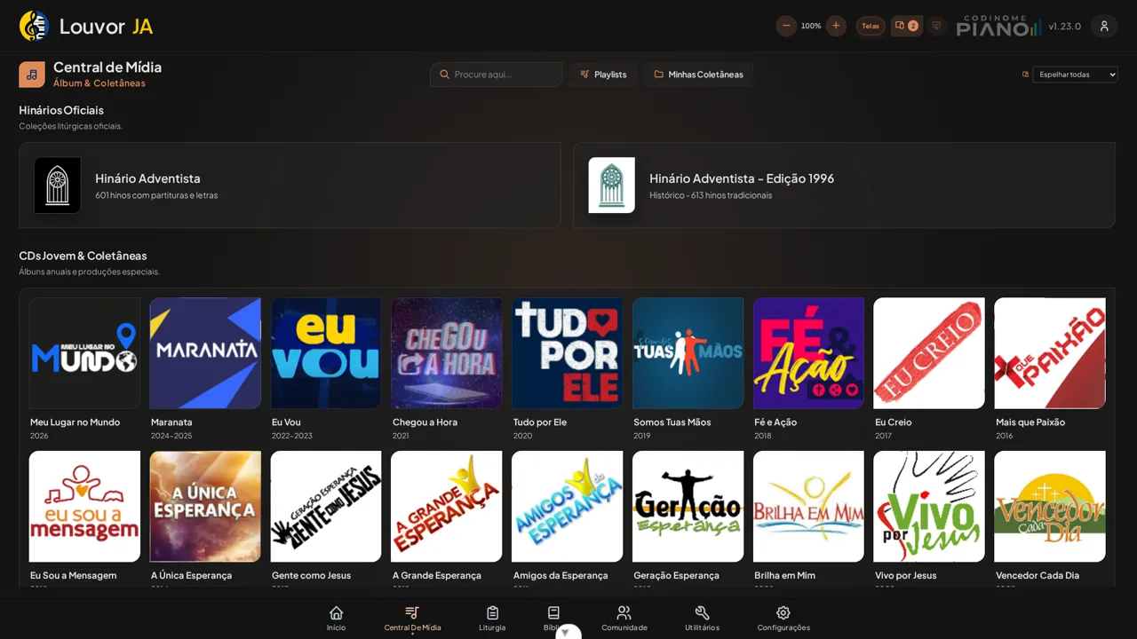Screen dimensions: 1137x639
Task: Open the Brilha em Mim album cover
Action: pos(808,507)
